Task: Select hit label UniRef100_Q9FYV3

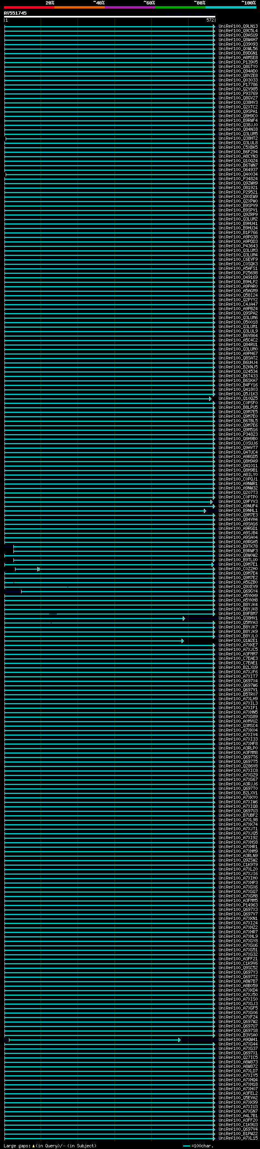Action: (x=238, y=502)
